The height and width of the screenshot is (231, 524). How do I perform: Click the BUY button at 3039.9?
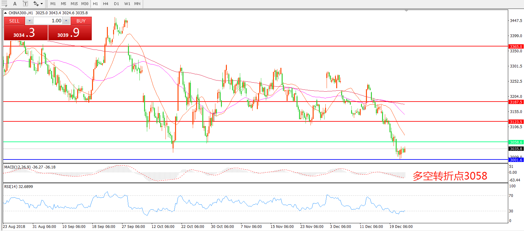point(70,33)
